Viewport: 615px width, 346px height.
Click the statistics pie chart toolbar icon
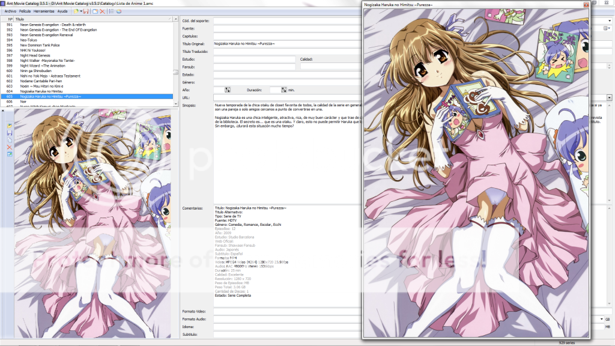[119, 11]
